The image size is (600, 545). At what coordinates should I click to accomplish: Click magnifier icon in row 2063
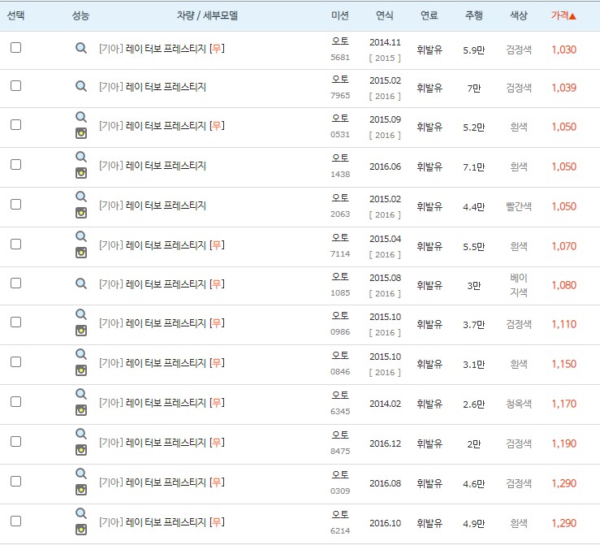point(80,197)
